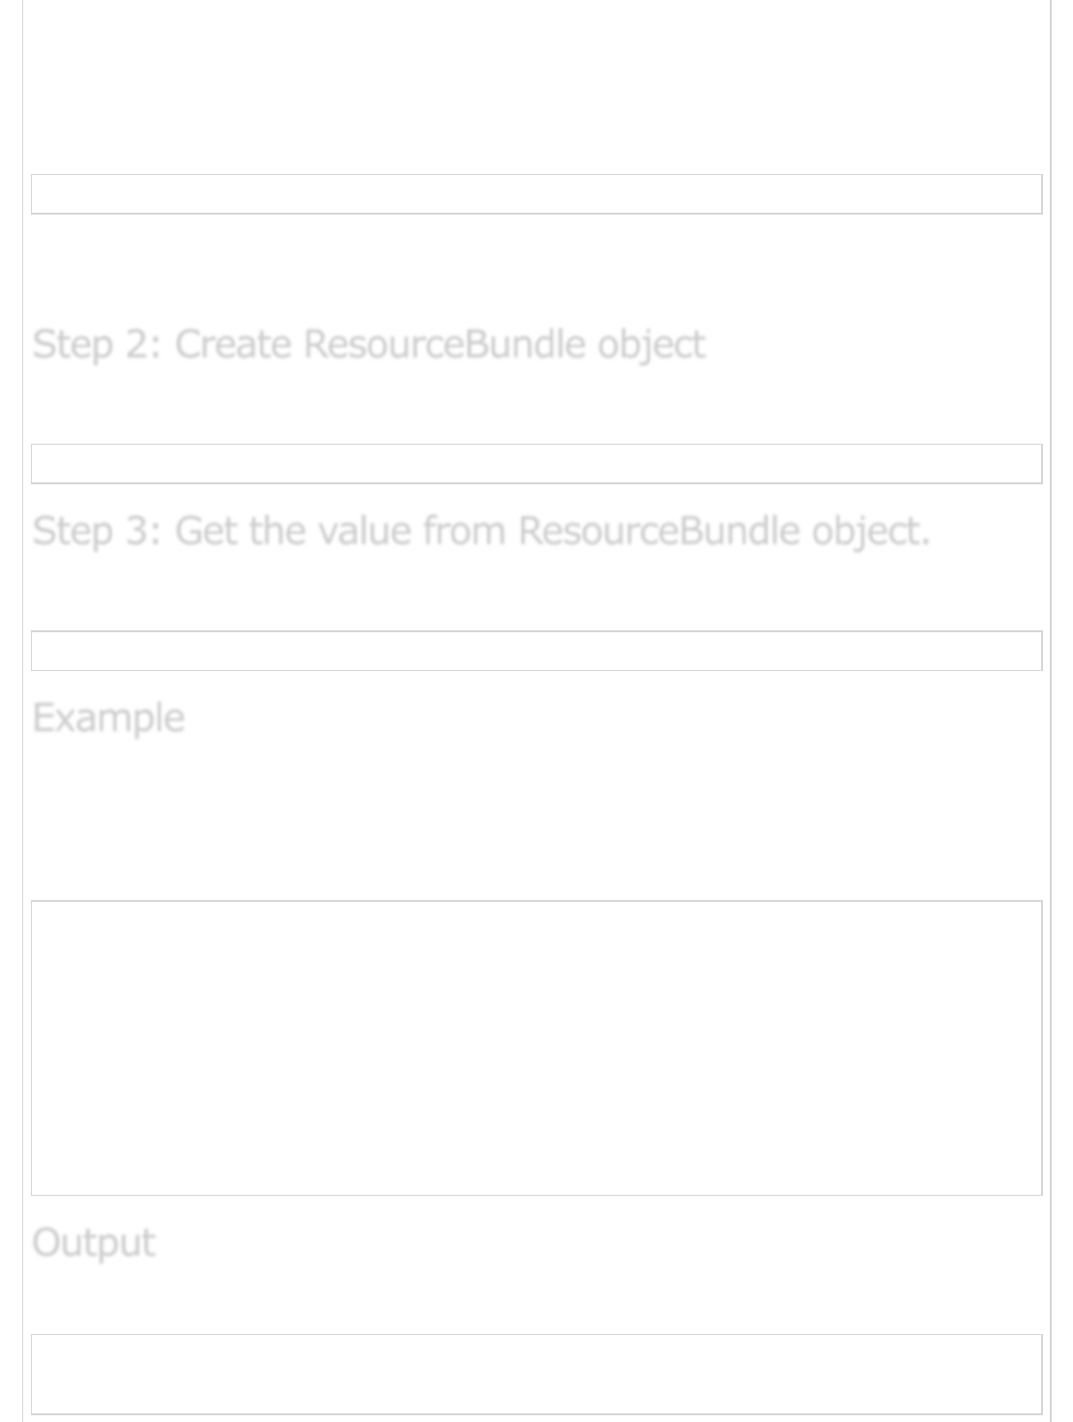Click the word 'ResourceBundle' in Step 2 heading
This screenshot has height=1422, width=1073.
pyautogui.click(x=444, y=345)
